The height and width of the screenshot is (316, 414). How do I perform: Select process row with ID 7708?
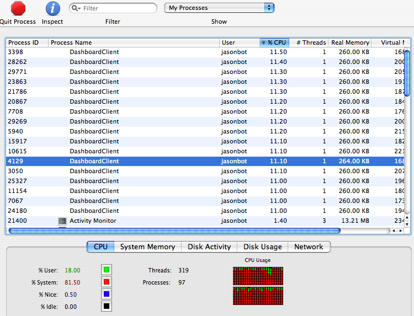pos(205,111)
